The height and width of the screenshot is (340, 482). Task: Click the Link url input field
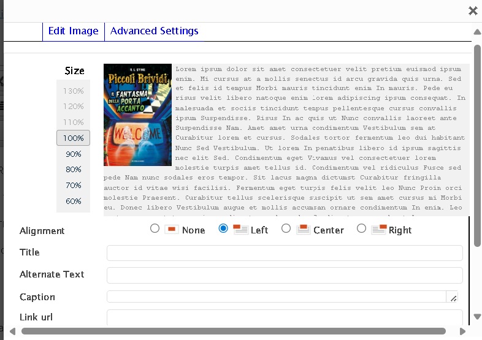(x=285, y=317)
